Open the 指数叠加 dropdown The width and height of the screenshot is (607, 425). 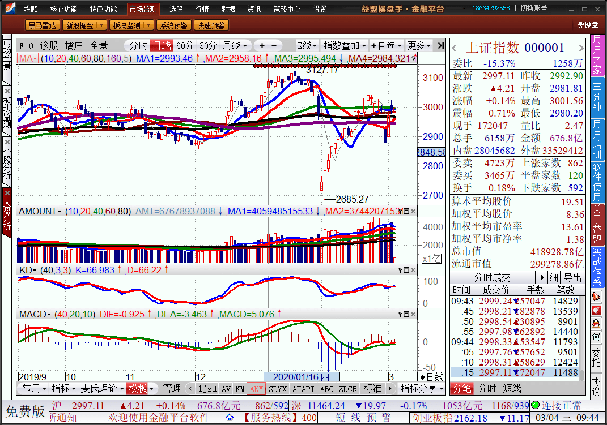(345, 46)
